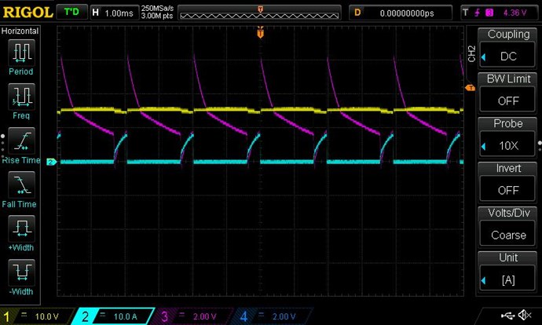Viewport: 542px width, 325px height.
Task: Toggle Volts/Div Coarse setting
Action: pyautogui.click(x=507, y=235)
